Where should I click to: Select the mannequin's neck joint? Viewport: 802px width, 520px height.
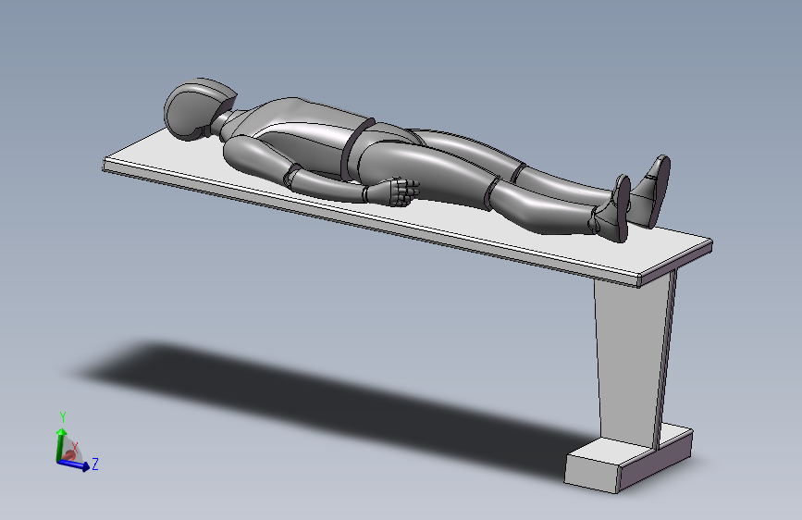[x=221, y=123]
